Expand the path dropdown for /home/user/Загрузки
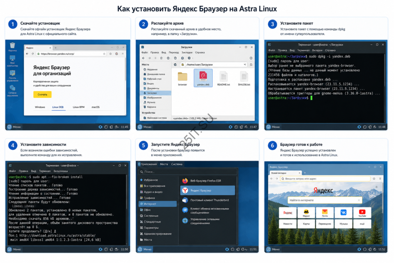 (x=245, y=65)
